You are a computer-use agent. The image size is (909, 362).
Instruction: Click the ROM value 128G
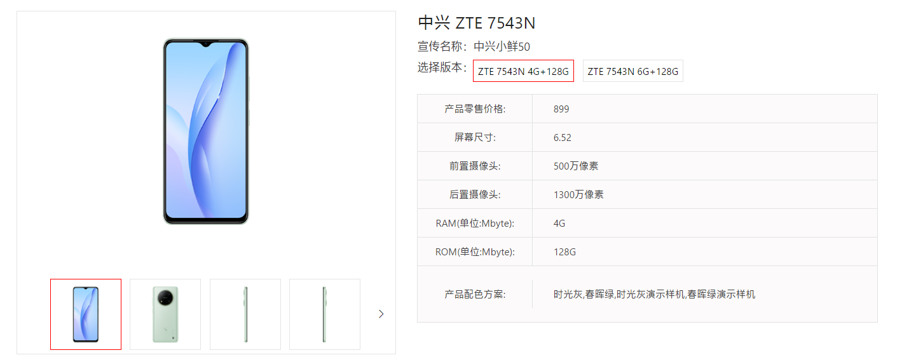coord(564,251)
